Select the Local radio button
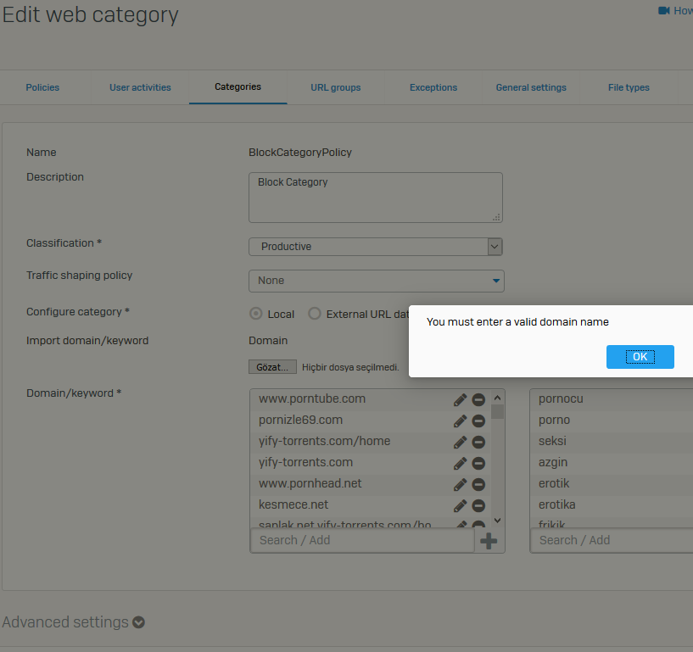This screenshot has height=652, width=693. pos(256,314)
